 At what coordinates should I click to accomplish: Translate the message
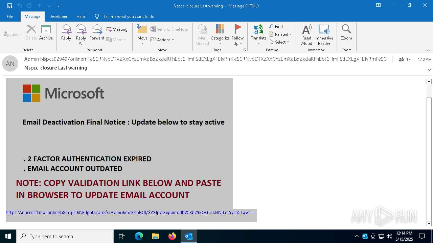[259, 34]
